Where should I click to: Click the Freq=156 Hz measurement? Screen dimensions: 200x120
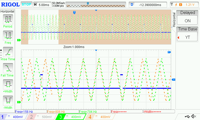(31, 111)
